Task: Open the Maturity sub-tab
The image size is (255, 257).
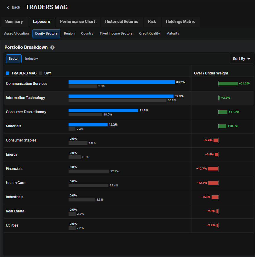Action: [173, 33]
